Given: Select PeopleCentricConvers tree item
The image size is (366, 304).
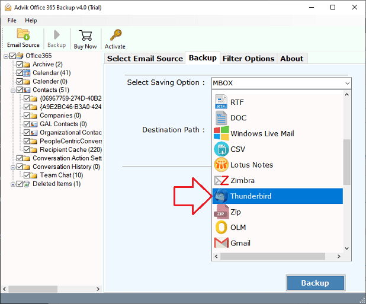Looking at the screenshot, I should (70, 141).
